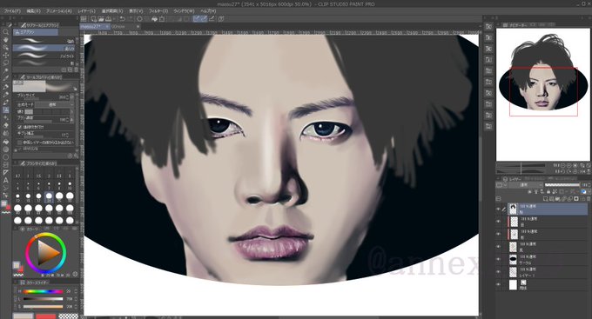Select the エアブラシ sub tool group tab
This screenshot has height=319, width=592.
(x=36, y=32)
